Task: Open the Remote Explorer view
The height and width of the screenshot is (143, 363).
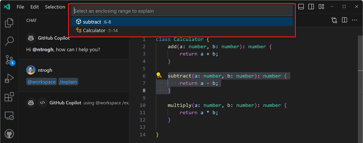Action: tap(9, 115)
